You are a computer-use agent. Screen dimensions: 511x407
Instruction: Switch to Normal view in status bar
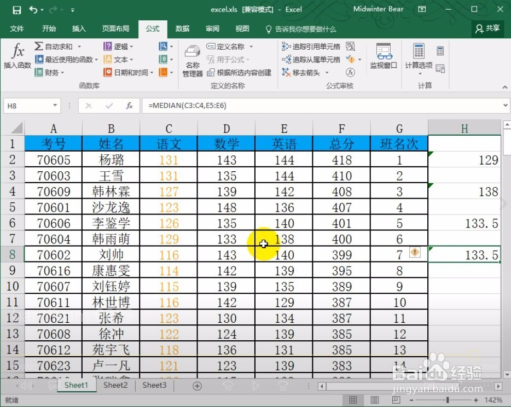click(x=353, y=400)
